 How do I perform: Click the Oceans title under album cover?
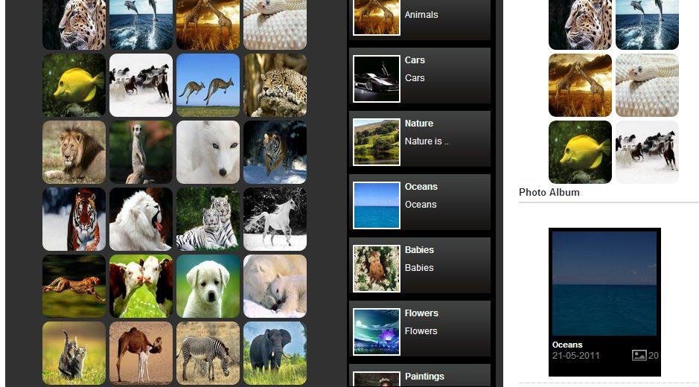567,345
